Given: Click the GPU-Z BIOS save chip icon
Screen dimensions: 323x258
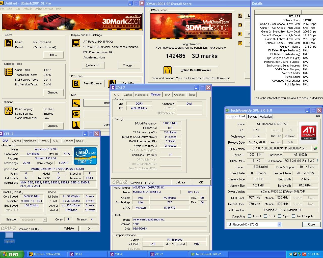Looking at the screenshot, I should pyautogui.click(x=315, y=148).
